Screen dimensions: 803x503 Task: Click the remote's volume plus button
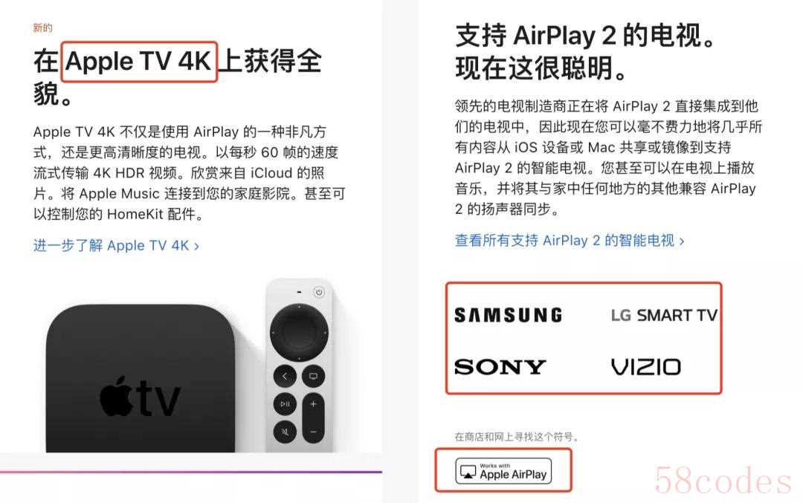pos(313,404)
